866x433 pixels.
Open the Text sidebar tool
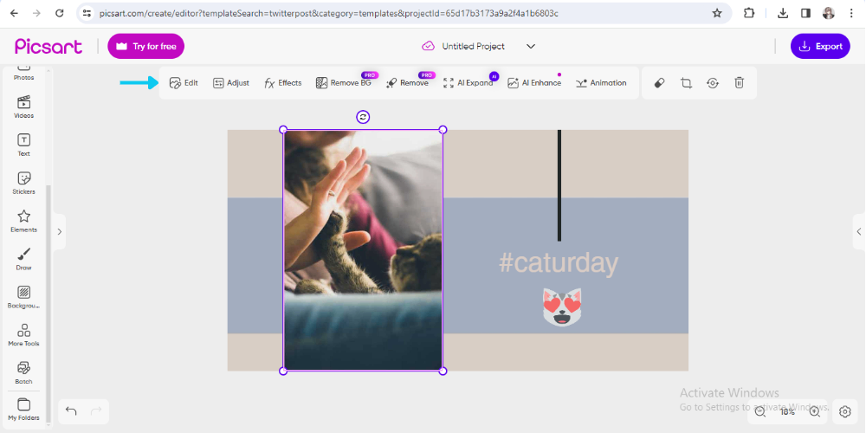coord(23,145)
